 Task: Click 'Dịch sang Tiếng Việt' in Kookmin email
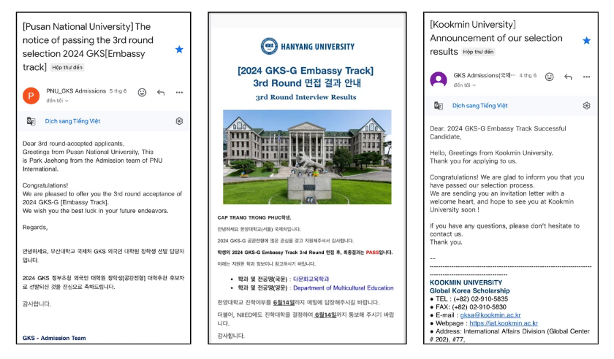coord(480,106)
